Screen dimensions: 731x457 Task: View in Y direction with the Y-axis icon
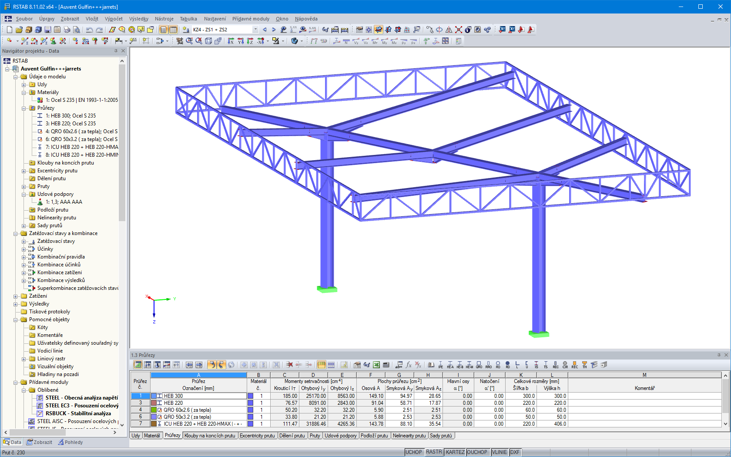point(241,41)
